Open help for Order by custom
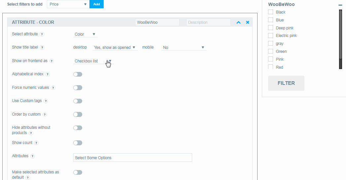The height and width of the screenshot is (180, 346). [45, 114]
